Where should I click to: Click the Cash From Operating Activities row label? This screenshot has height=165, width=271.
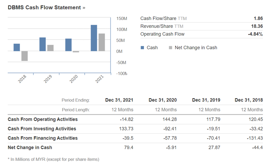pos(43,119)
